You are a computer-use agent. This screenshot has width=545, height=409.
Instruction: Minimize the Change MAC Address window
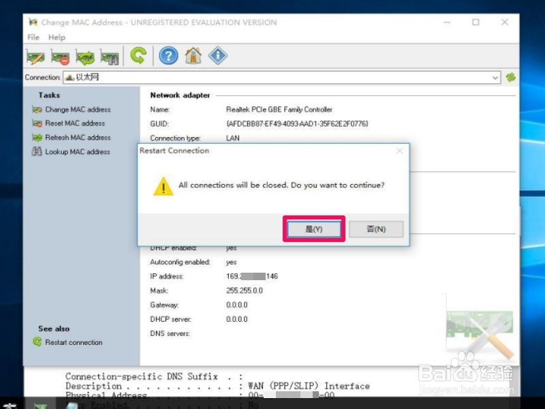(447, 22)
